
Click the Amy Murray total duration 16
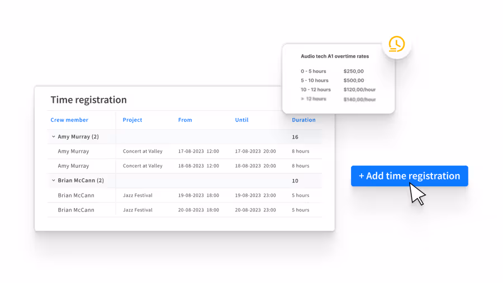point(295,137)
